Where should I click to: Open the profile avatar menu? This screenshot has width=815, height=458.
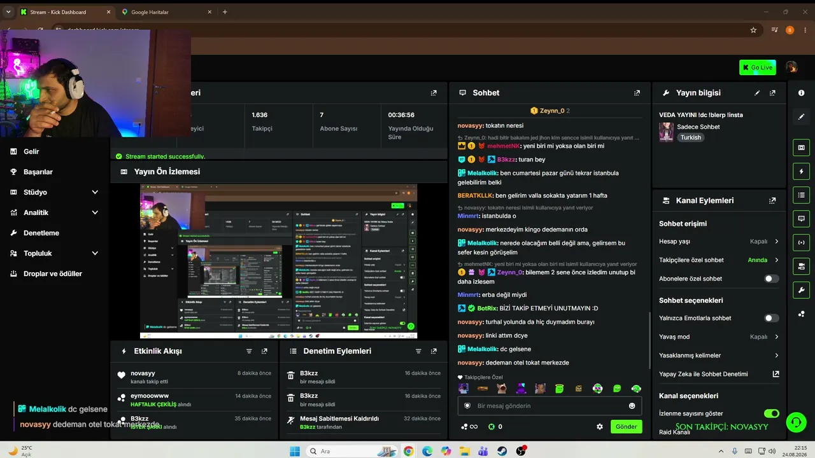pos(791,67)
